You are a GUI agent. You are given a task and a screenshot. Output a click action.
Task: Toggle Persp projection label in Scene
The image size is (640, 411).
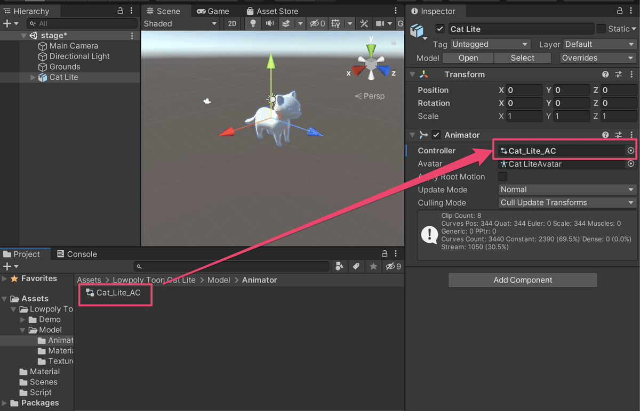tap(370, 96)
